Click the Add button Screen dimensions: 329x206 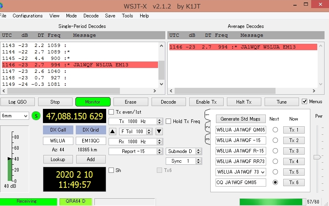click(91, 159)
